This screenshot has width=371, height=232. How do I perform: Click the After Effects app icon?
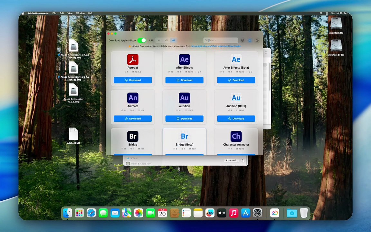pyautogui.click(x=184, y=59)
